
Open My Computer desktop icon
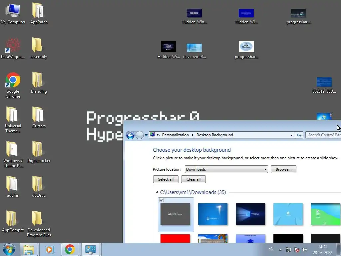coord(13,13)
